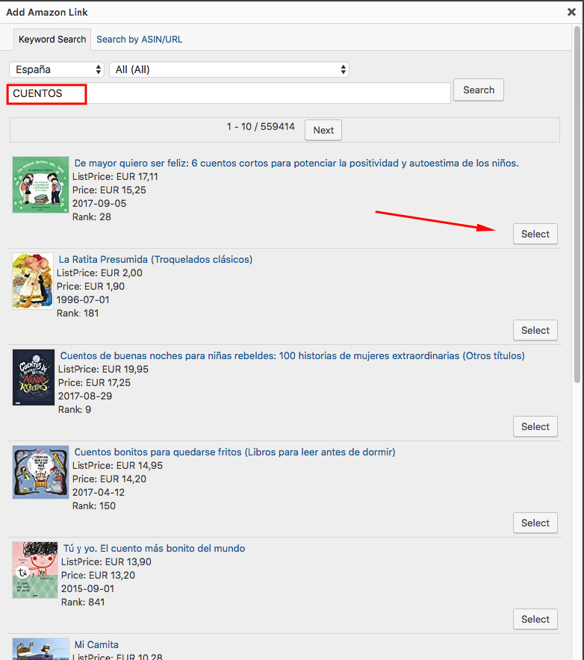This screenshot has width=584, height=660.
Task: Click La Ratita Presumida cover image
Action: (33, 281)
